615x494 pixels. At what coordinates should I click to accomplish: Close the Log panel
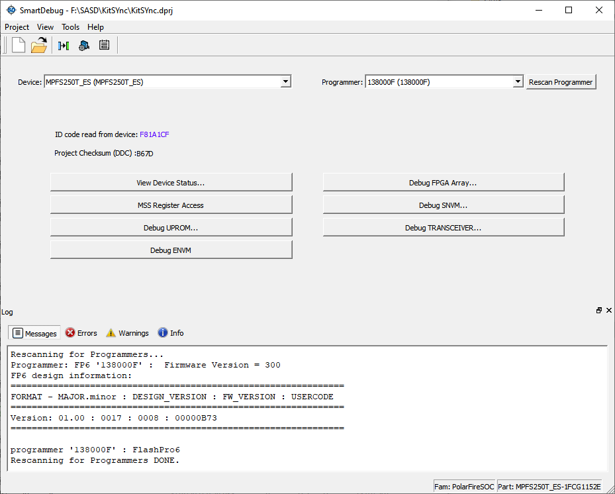[608, 311]
